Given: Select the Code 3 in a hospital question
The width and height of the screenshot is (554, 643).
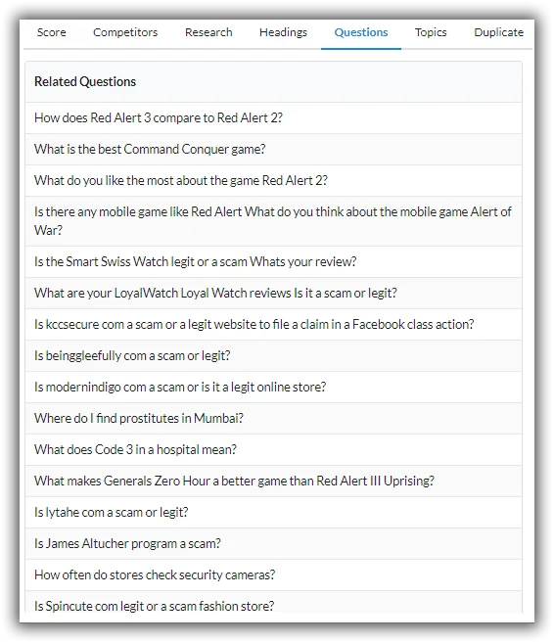Looking at the screenshot, I should [x=273, y=449].
